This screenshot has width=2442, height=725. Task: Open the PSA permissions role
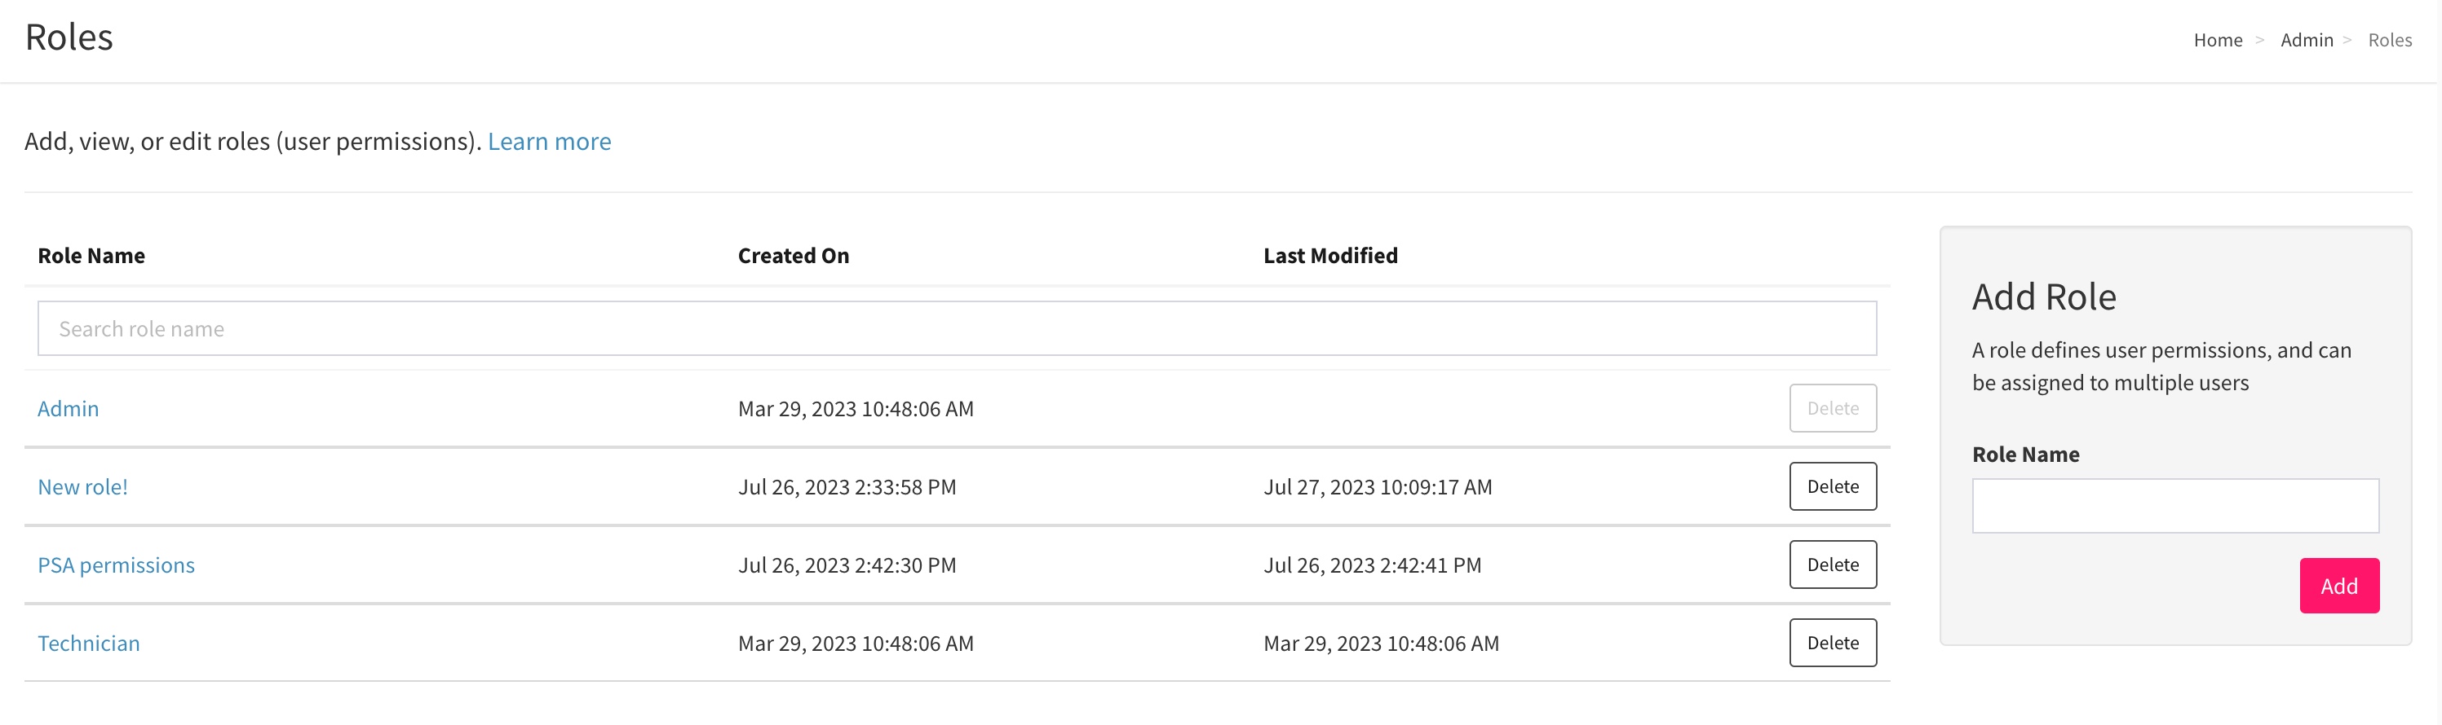116,565
